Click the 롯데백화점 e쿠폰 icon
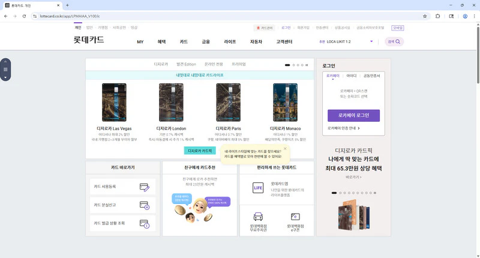Image resolution: width=480 pixels, height=258 pixels. pyautogui.click(x=295, y=217)
